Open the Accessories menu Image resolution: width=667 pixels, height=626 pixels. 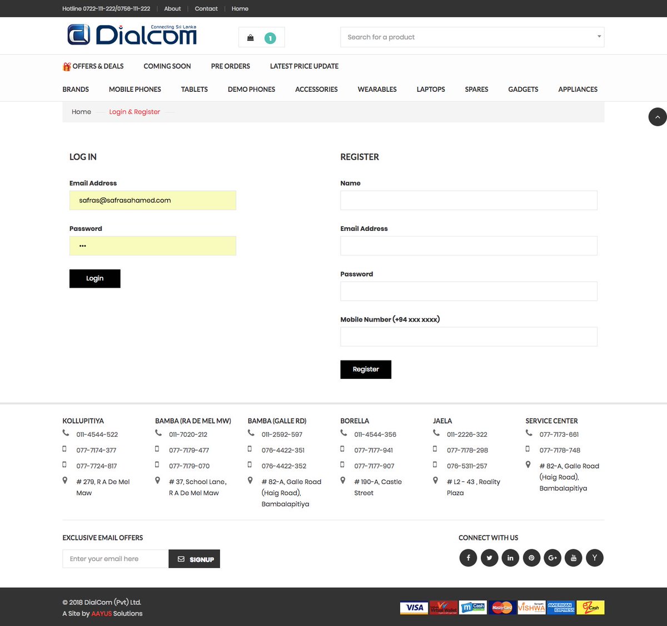(x=316, y=90)
